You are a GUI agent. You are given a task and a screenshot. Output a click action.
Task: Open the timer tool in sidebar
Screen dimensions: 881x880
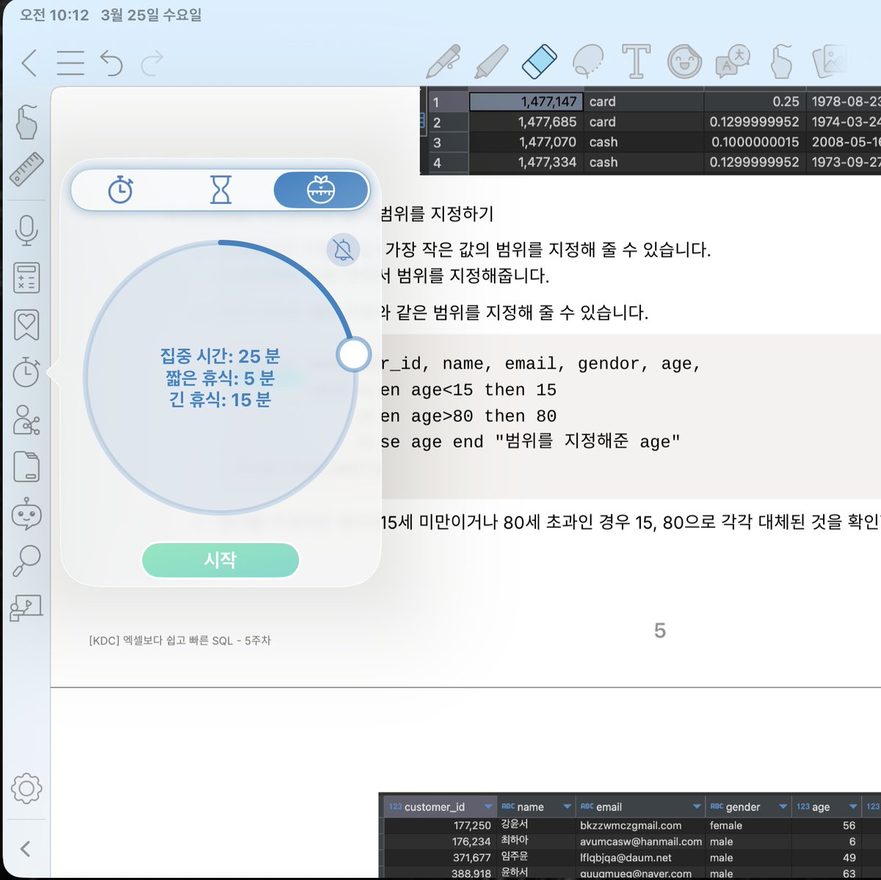tap(26, 372)
